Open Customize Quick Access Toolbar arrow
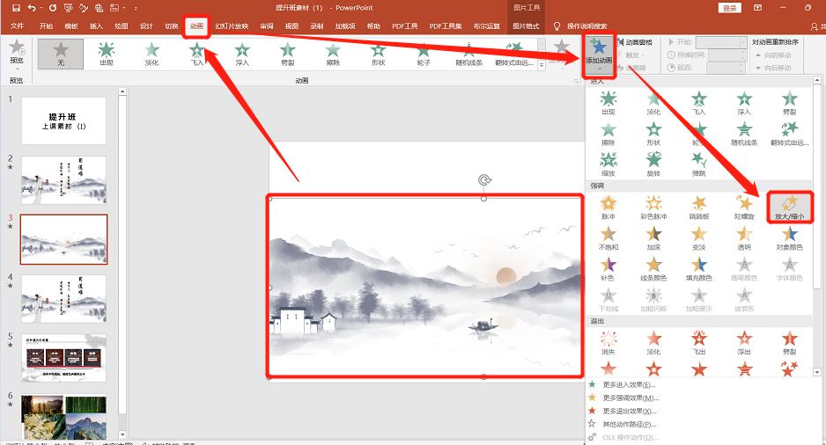Image resolution: width=826 pixels, height=445 pixels. [x=136, y=9]
